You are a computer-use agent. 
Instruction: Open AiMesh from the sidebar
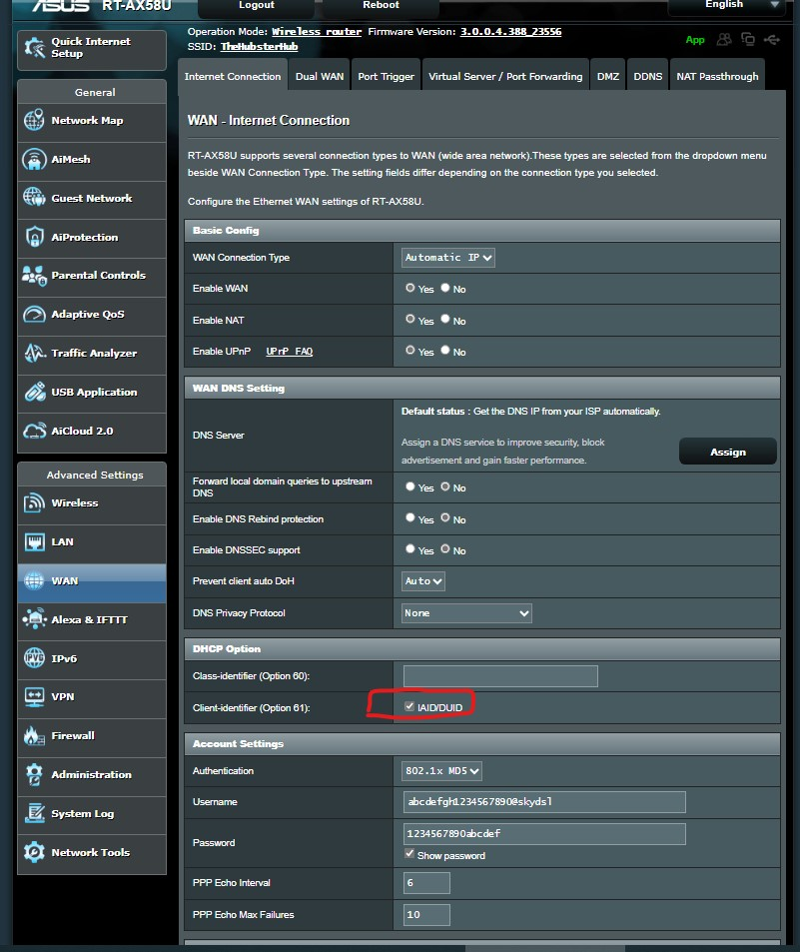click(x=34, y=160)
